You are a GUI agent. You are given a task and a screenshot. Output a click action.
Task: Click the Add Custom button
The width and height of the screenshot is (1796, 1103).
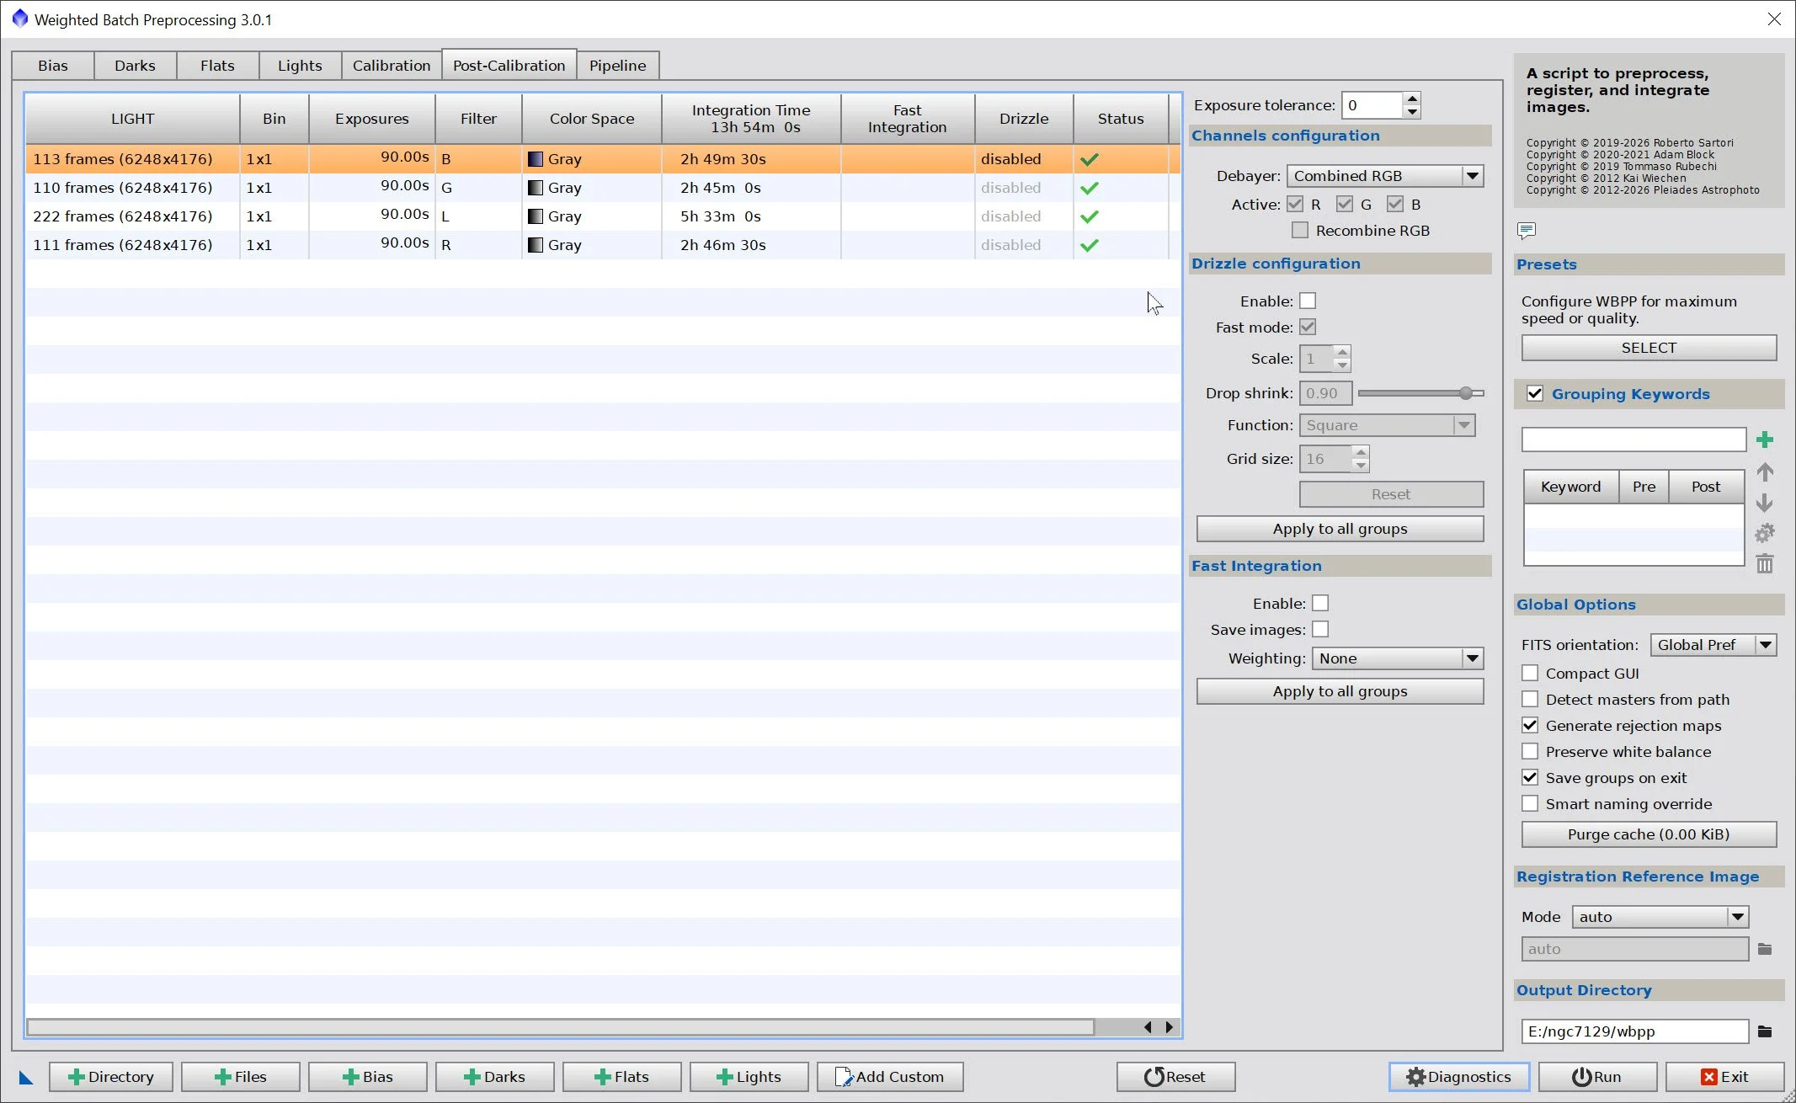tap(890, 1077)
